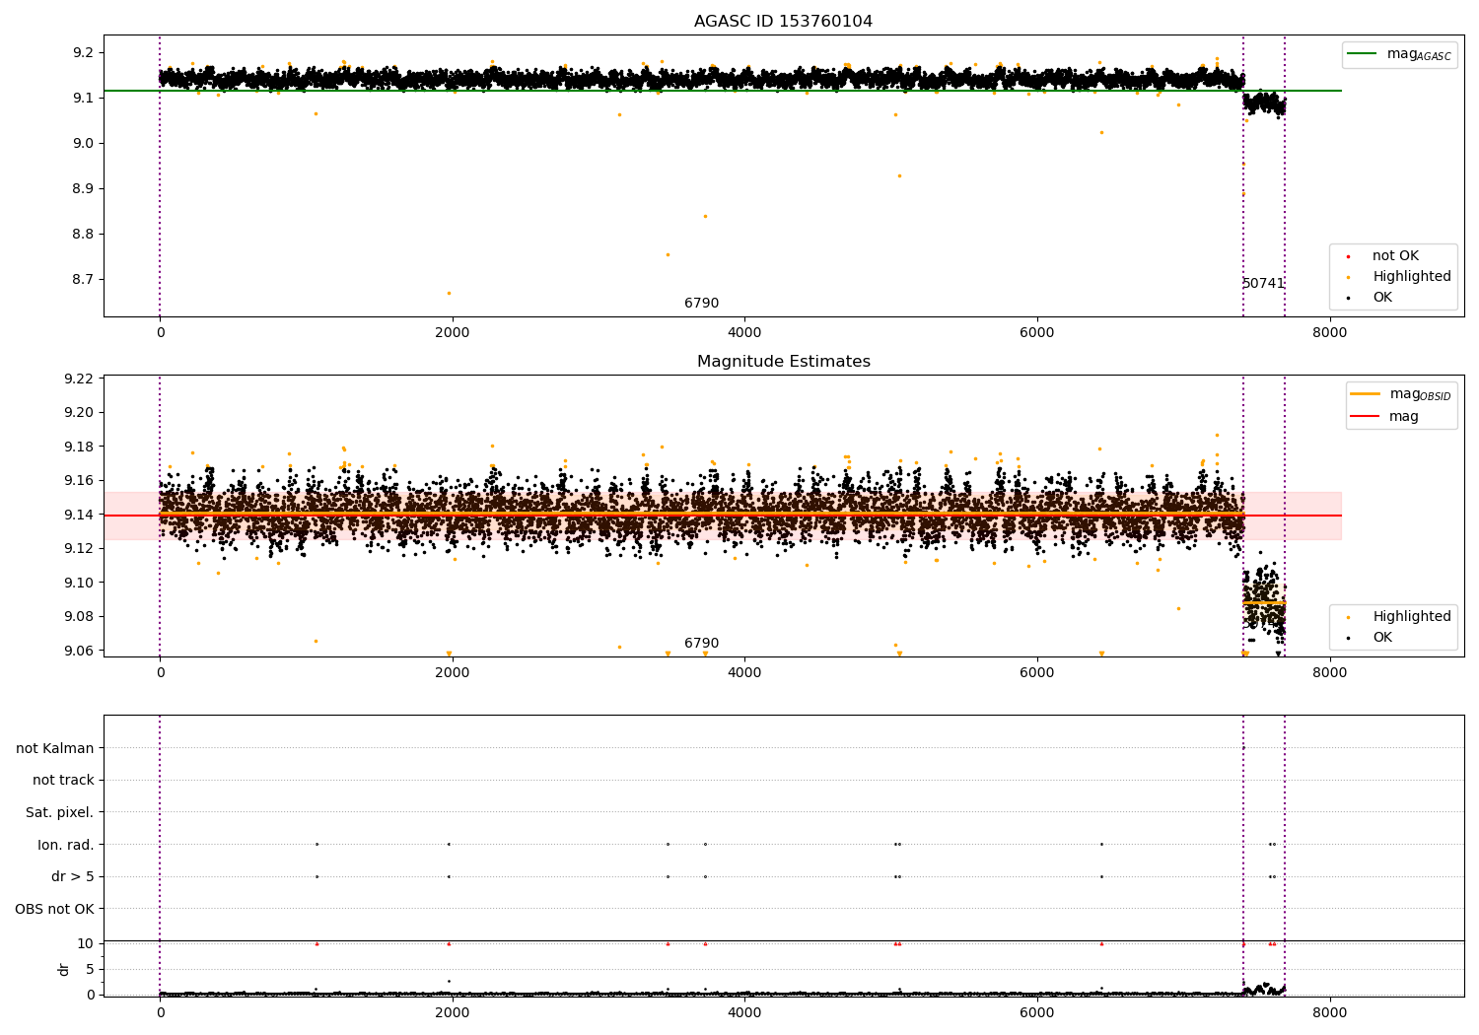Click the 9.12 y-tick of Magnitude Estimates plot
This screenshot has height=1035, width=1479.
click(80, 549)
